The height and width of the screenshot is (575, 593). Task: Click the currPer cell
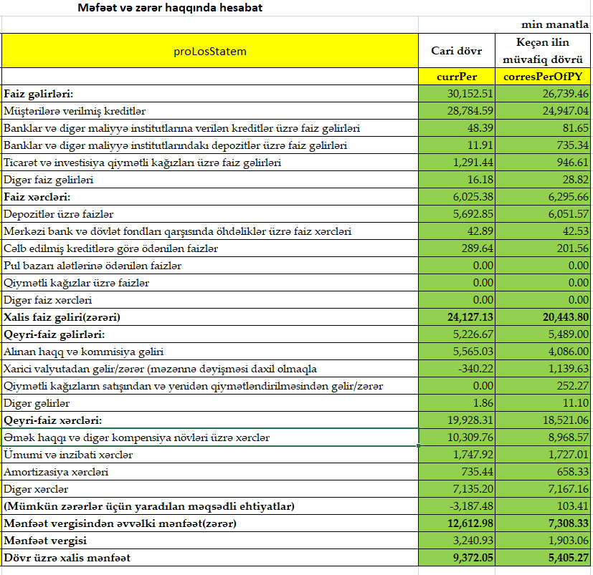pyautogui.click(x=457, y=77)
